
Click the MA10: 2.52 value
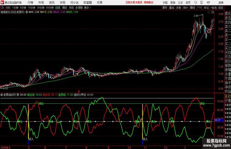[x=46, y=12]
